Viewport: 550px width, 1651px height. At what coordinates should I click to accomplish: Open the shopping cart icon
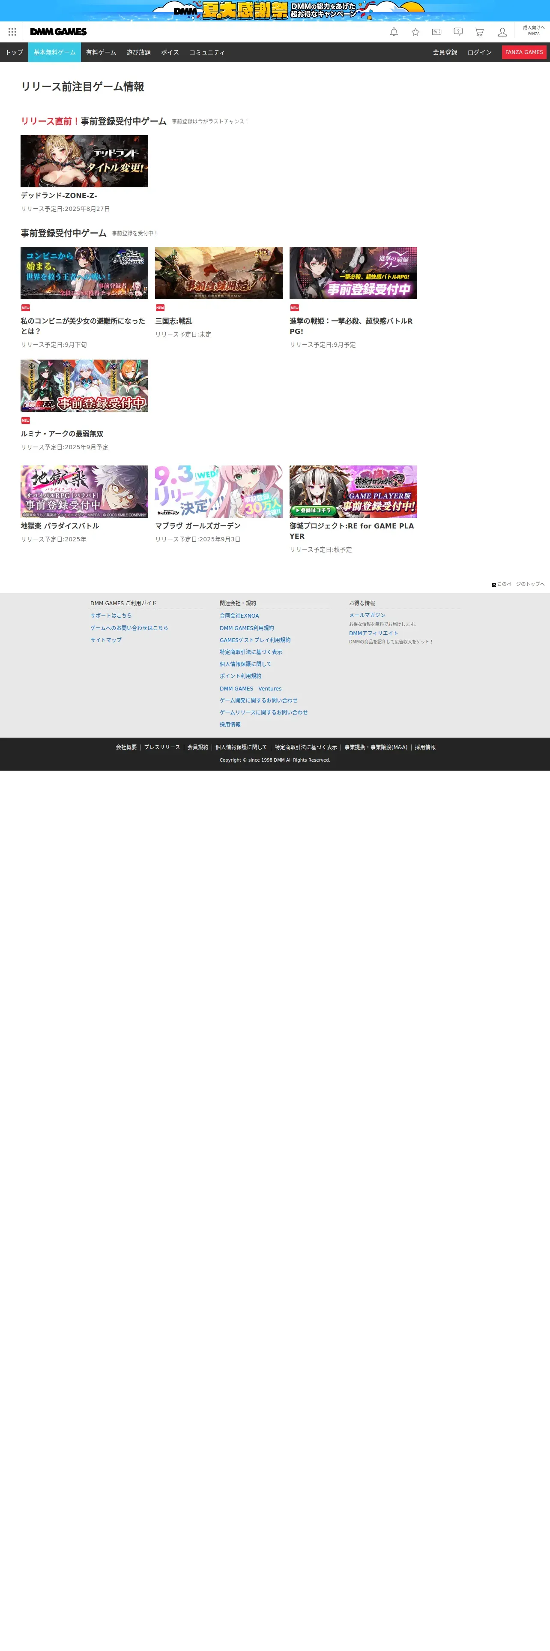point(479,32)
